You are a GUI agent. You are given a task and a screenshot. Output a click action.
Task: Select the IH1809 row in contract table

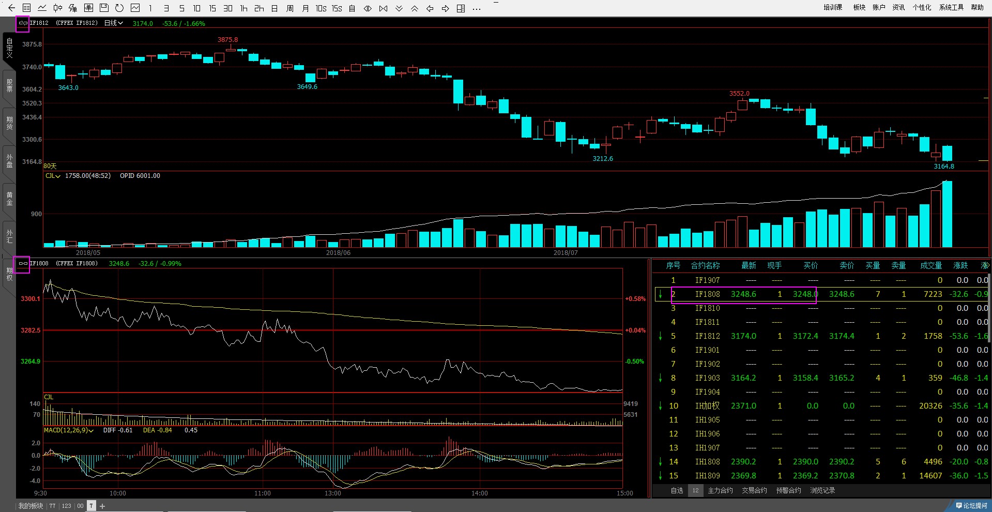point(822,476)
